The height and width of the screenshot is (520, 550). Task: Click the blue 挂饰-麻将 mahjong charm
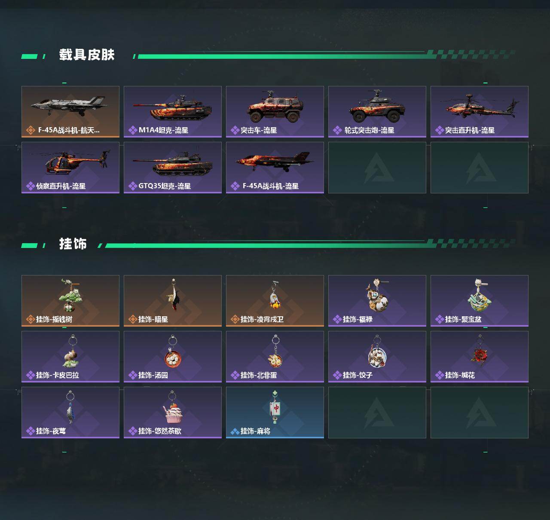tap(275, 413)
